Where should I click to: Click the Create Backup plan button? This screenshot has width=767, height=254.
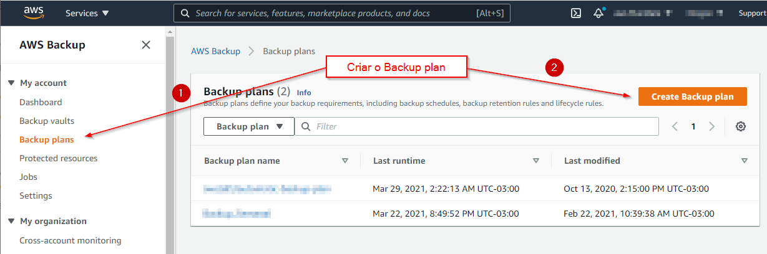point(692,96)
